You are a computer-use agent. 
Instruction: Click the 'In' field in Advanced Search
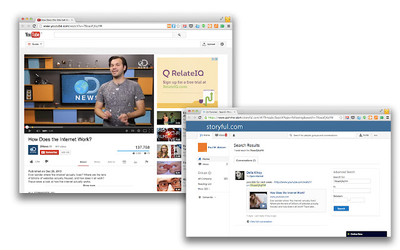click(x=352, y=191)
